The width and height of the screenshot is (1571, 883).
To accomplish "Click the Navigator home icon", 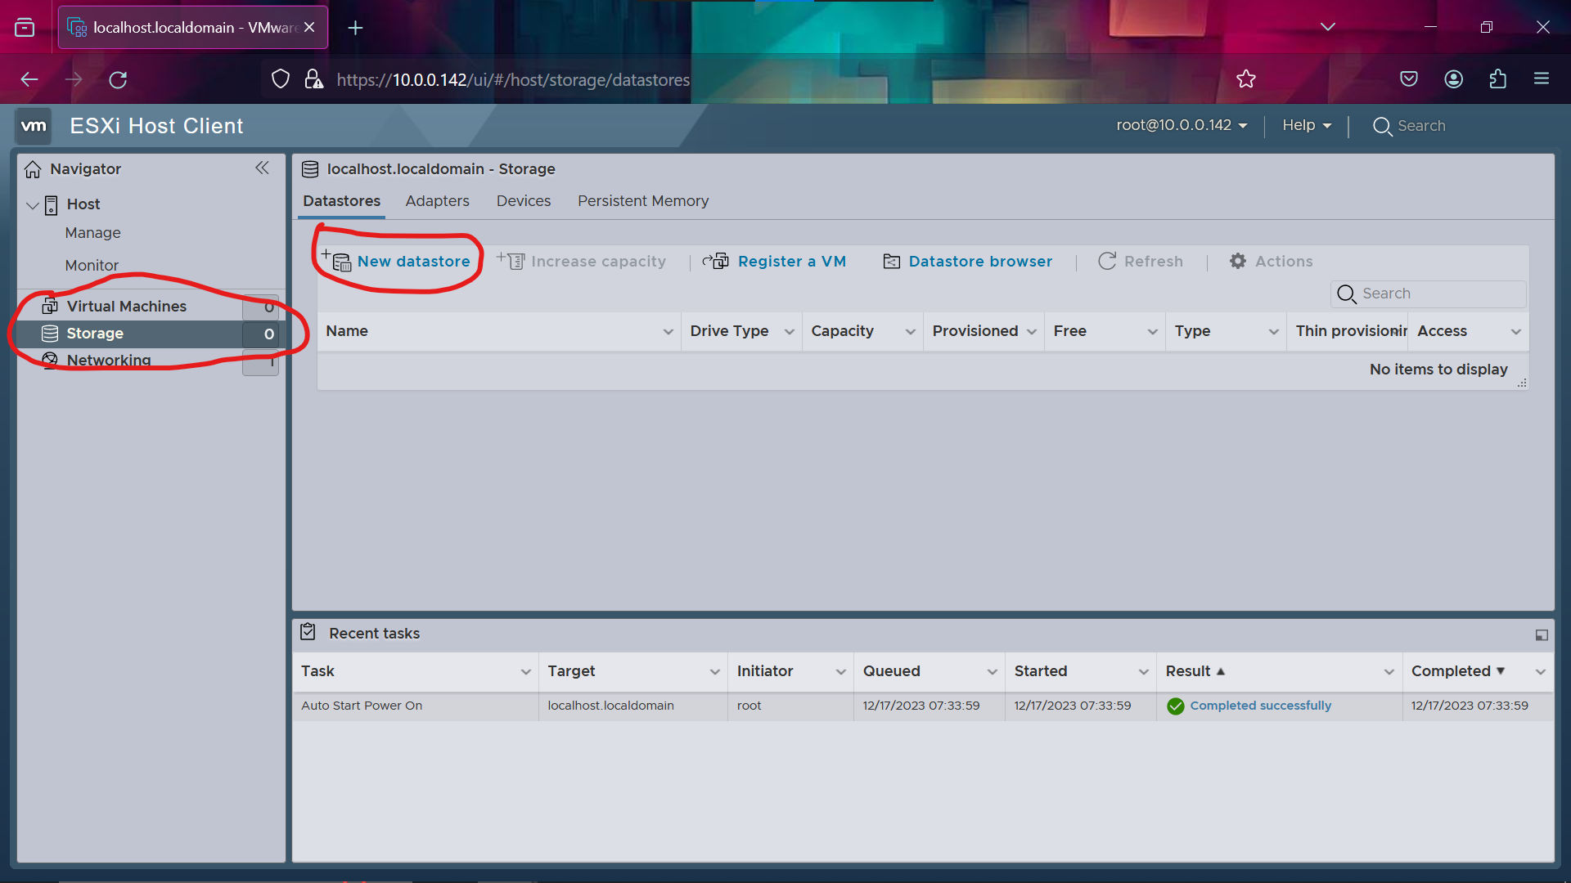I will (33, 169).
